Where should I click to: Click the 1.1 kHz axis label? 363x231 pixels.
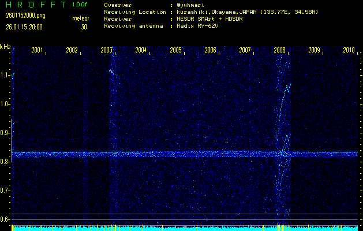pos(5,75)
